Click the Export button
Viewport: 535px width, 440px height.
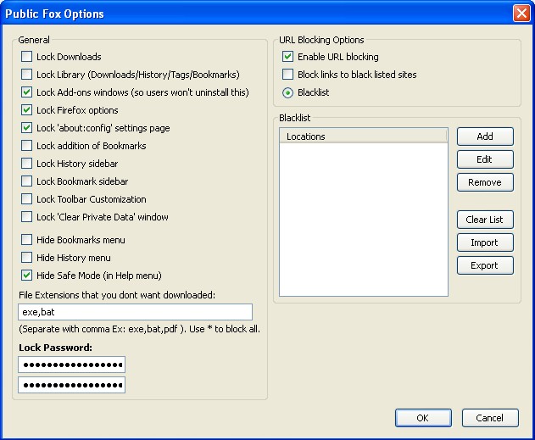485,265
